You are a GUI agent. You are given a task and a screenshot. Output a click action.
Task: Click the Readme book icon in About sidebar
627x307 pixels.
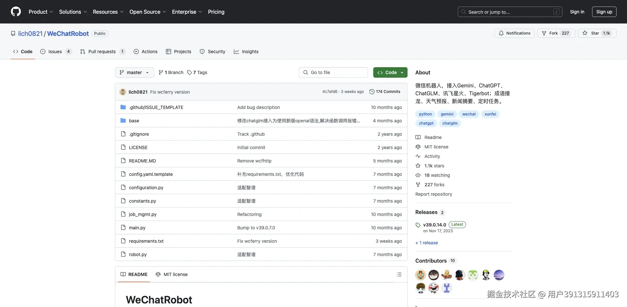[x=418, y=137]
